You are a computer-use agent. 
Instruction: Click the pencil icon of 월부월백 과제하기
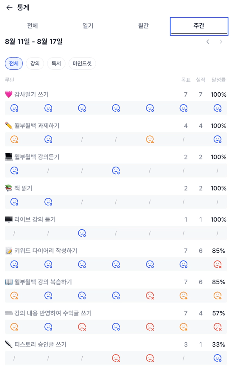point(9,126)
